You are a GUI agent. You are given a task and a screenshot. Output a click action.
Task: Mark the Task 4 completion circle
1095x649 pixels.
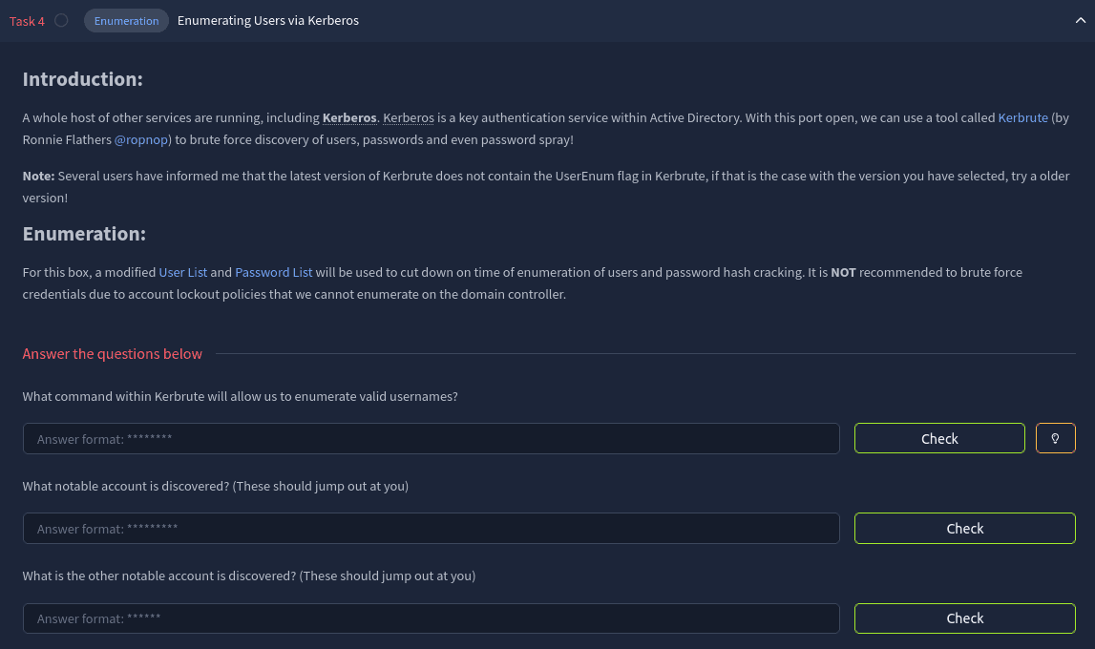[61, 20]
